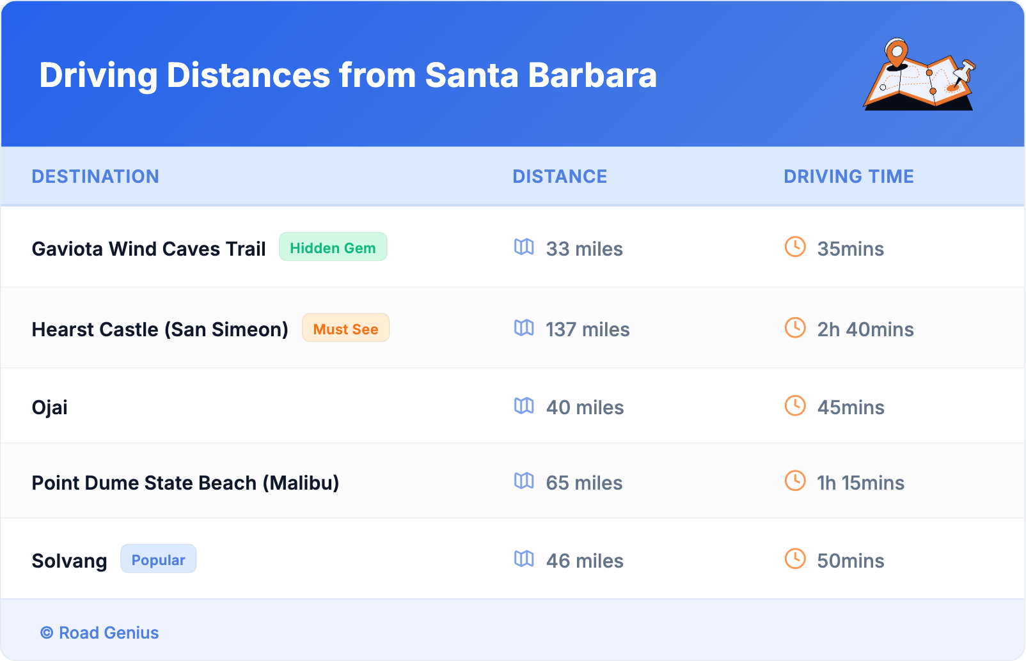The height and width of the screenshot is (661, 1026).
Task: Click the map icon beside 33 miles
Action: [524, 247]
